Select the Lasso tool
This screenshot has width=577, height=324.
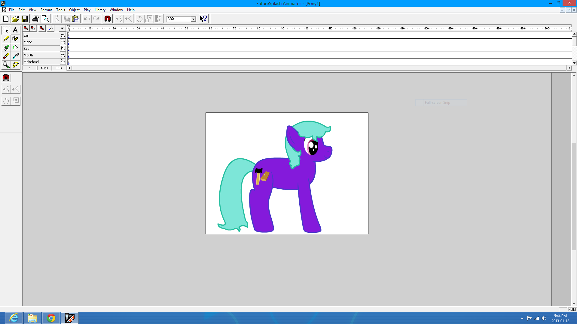pyautogui.click(x=15, y=65)
